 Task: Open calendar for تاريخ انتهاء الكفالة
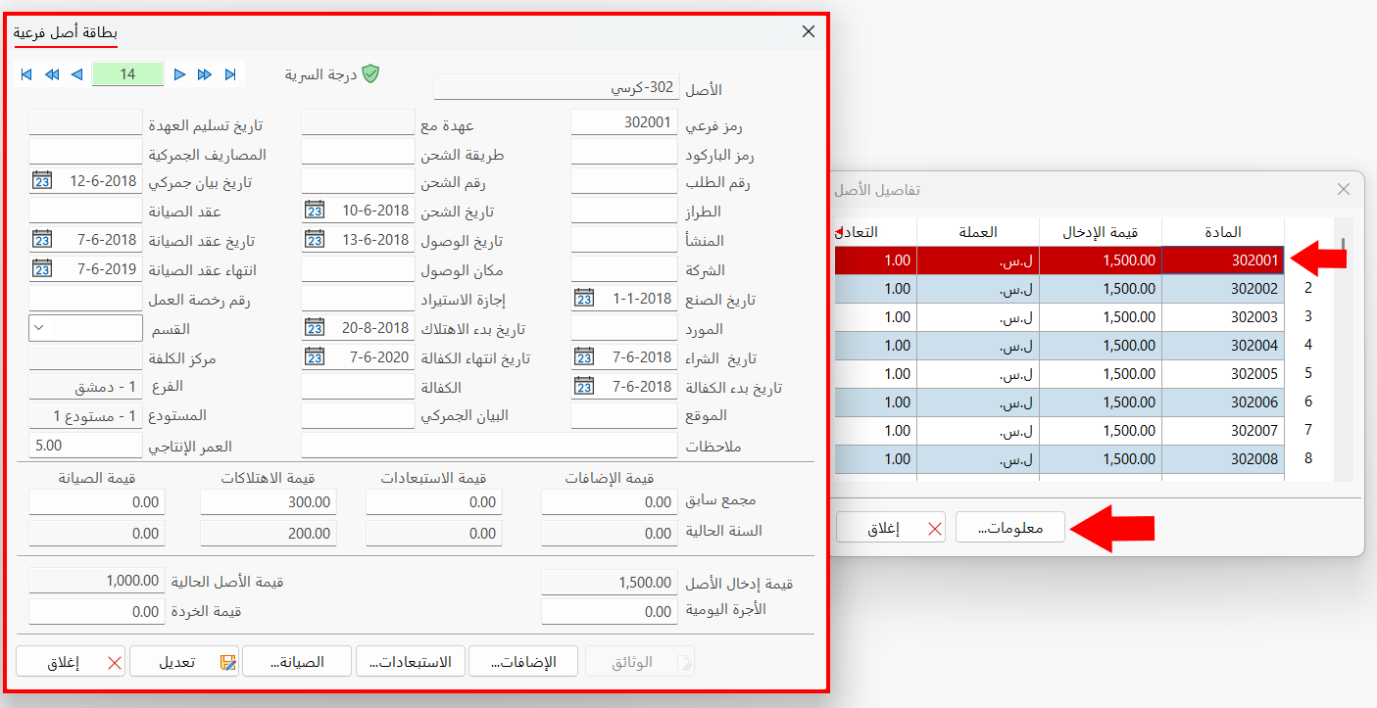click(314, 357)
